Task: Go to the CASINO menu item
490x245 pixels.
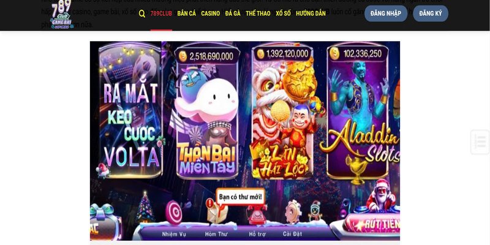Action: (x=210, y=13)
